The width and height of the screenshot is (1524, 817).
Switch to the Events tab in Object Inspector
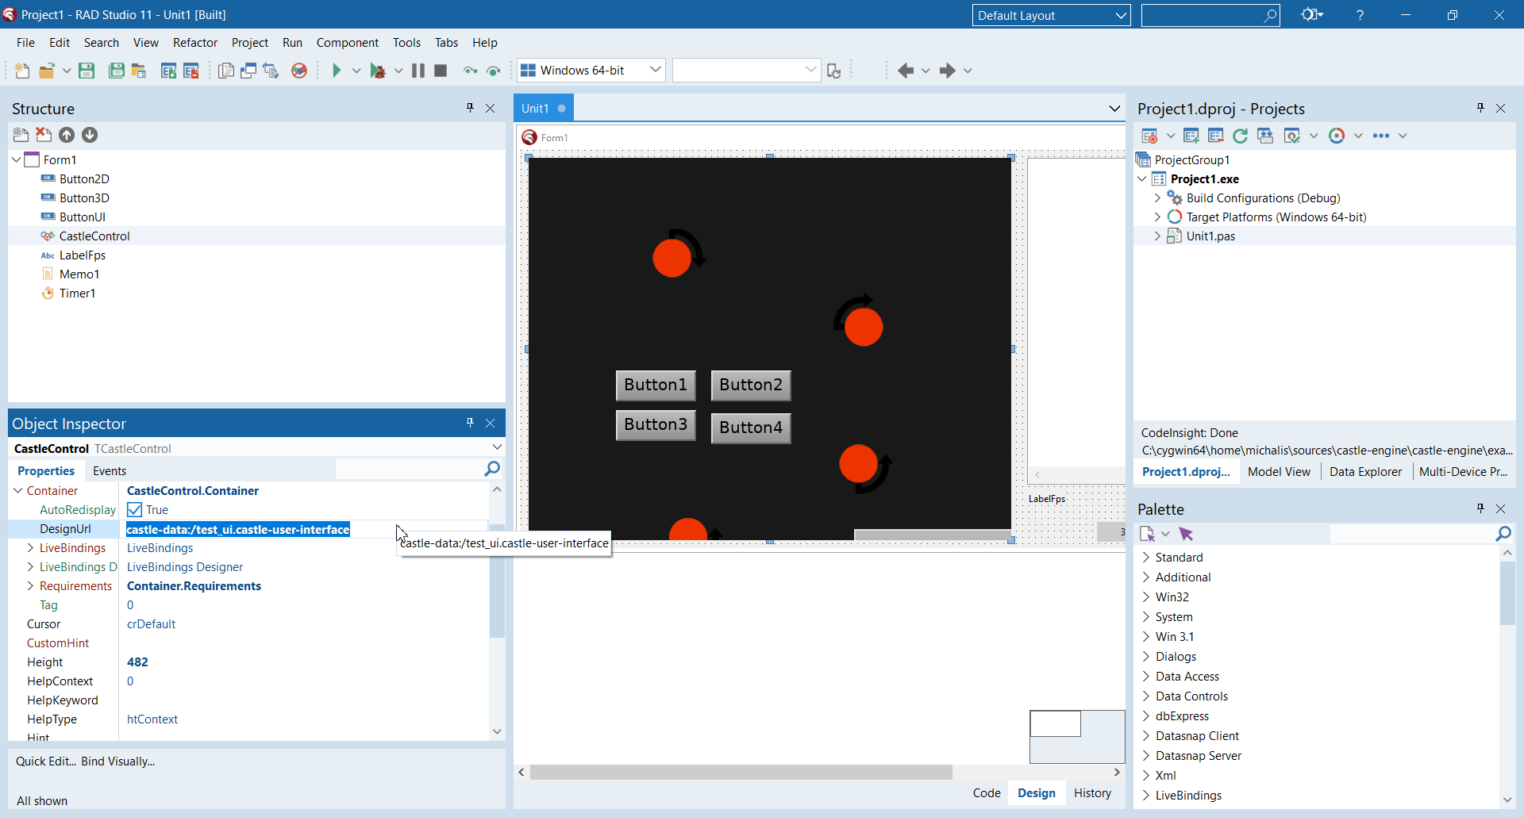coord(110,470)
